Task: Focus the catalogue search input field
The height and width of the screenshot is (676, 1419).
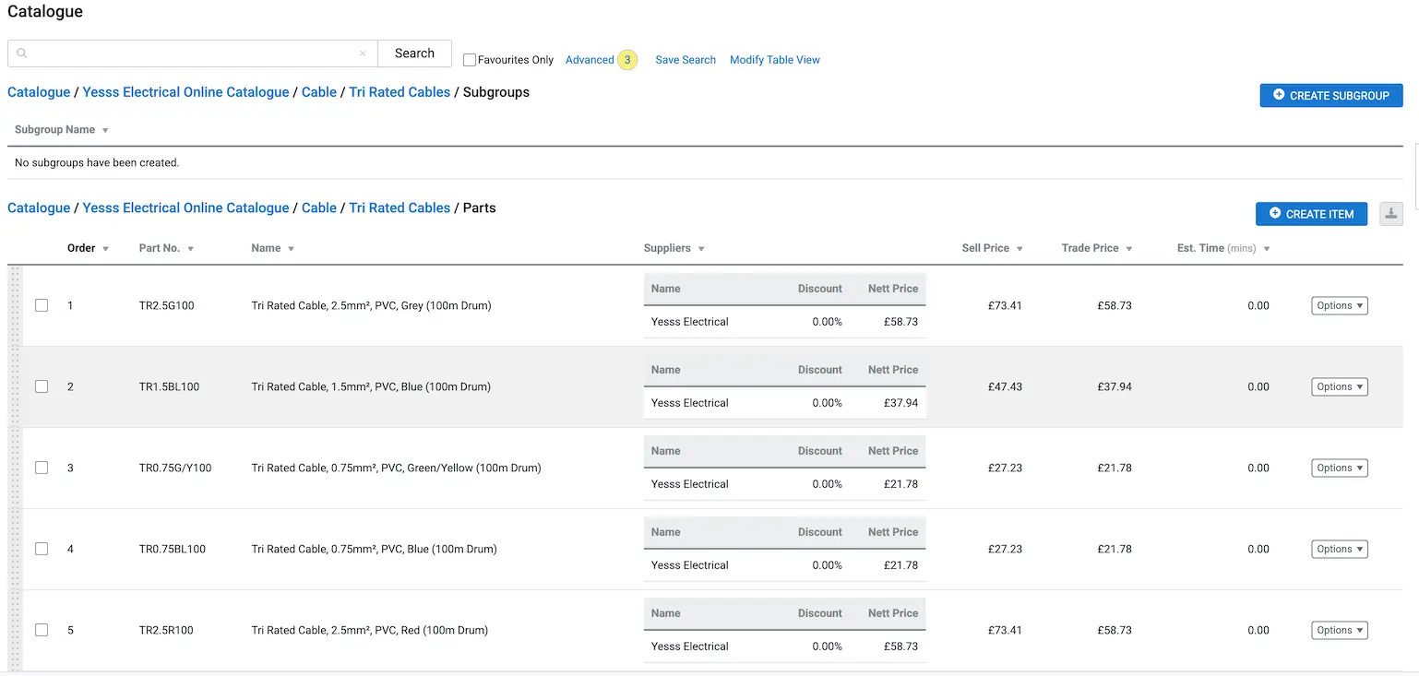Action: [x=192, y=53]
